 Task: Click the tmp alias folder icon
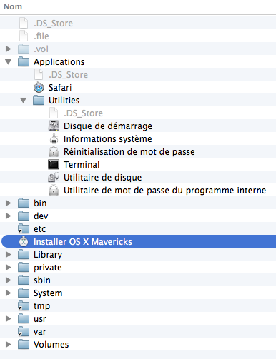24,306
